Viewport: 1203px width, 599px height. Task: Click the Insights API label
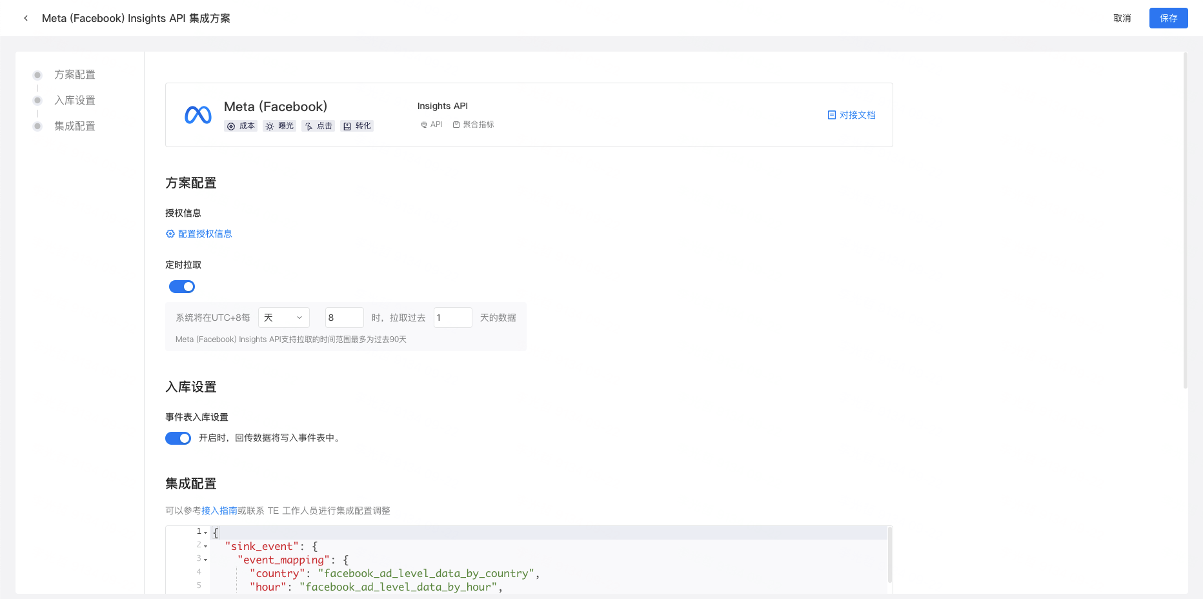(443, 106)
